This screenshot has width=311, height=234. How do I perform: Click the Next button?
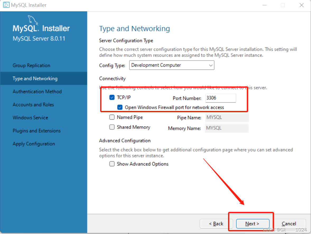click(x=253, y=223)
